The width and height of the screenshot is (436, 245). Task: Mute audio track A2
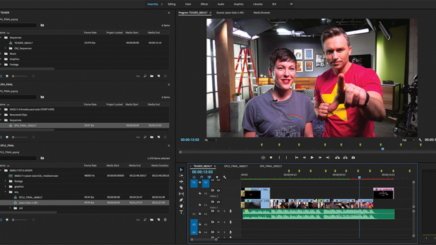tap(218, 212)
